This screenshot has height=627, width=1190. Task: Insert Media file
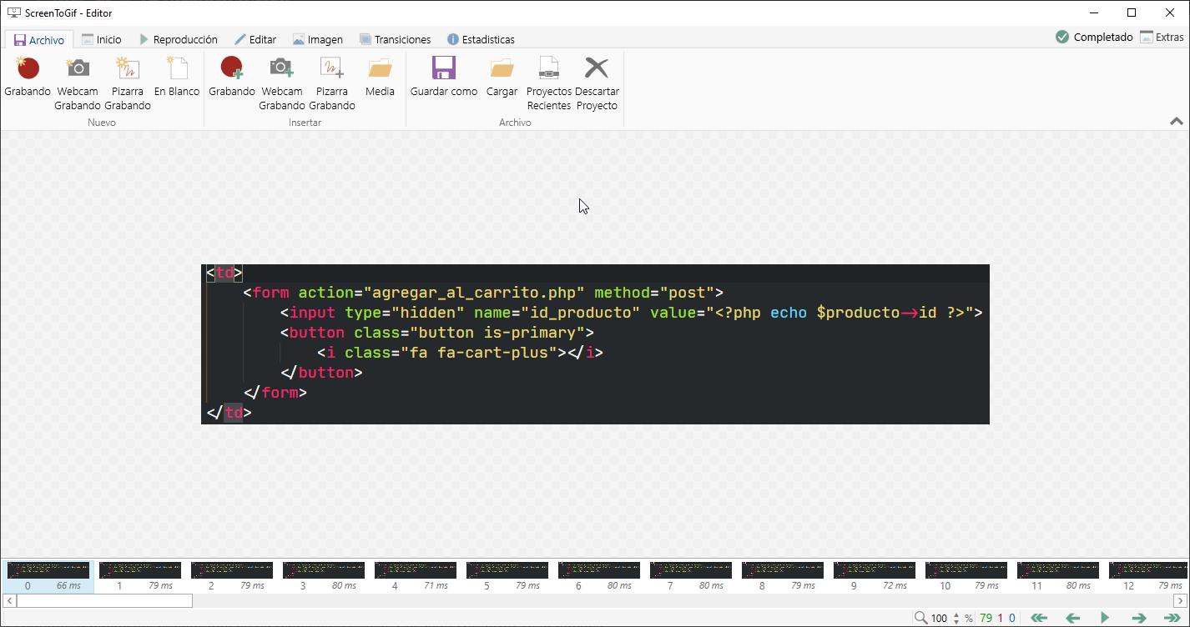[x=380, y=77]
